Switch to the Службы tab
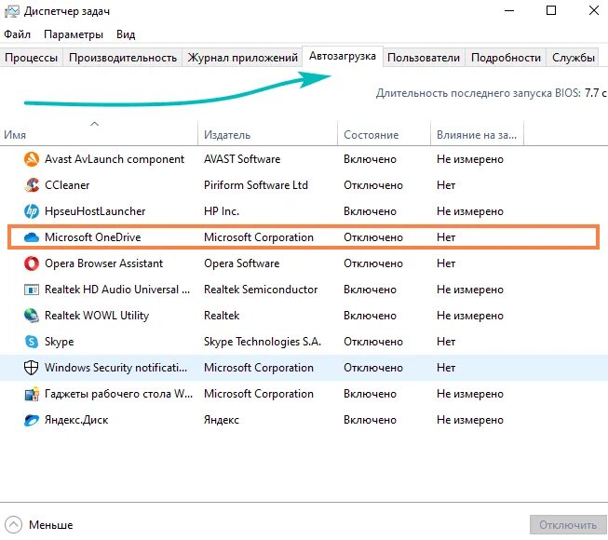Screen dimensions: 608x540 point(574,58)
